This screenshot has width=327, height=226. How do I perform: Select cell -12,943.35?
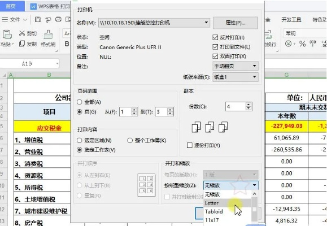[x=286, y=209]
